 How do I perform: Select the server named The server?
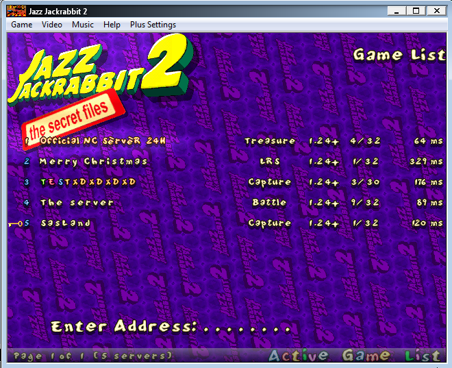coord(77,202)
